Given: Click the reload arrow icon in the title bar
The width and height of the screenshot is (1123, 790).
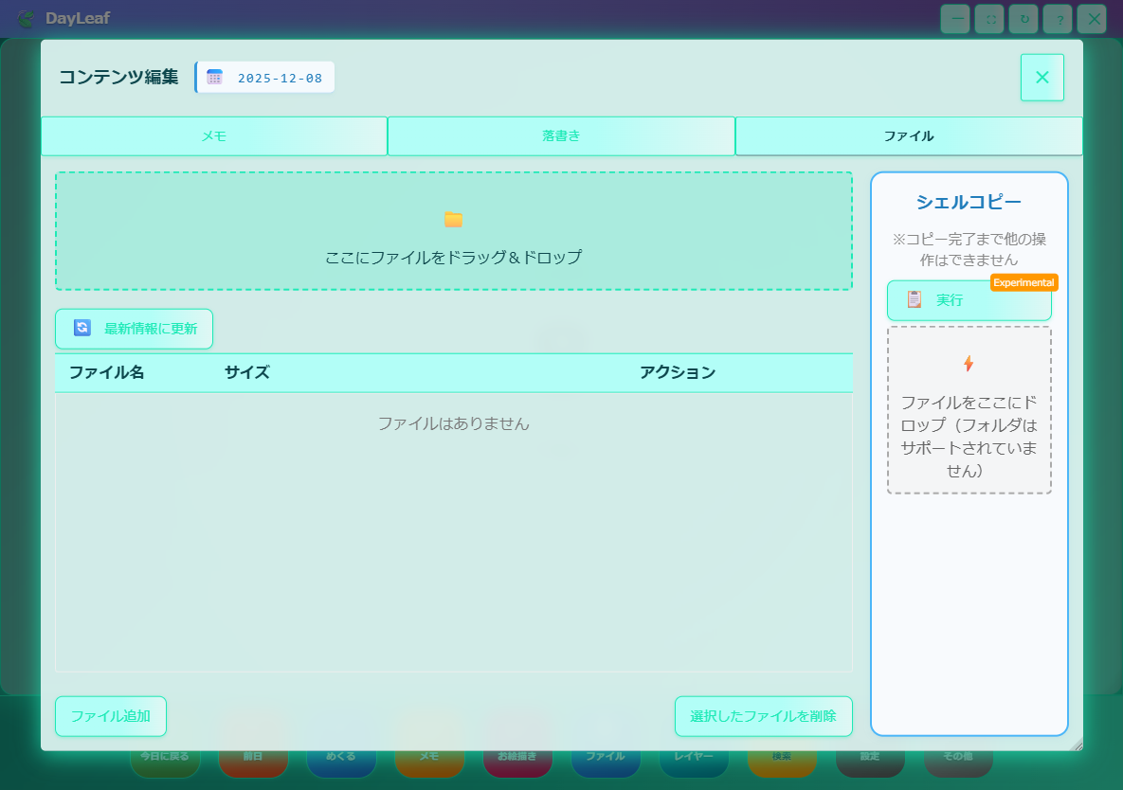Looking at the screenshot, I should [x=1023, y=19].
